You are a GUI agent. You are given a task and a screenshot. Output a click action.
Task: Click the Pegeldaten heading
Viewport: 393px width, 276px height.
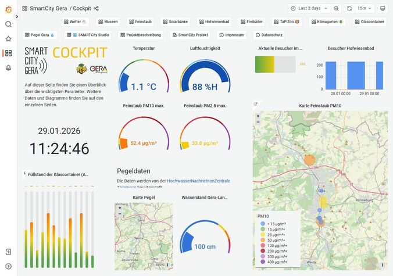point(134,171)
